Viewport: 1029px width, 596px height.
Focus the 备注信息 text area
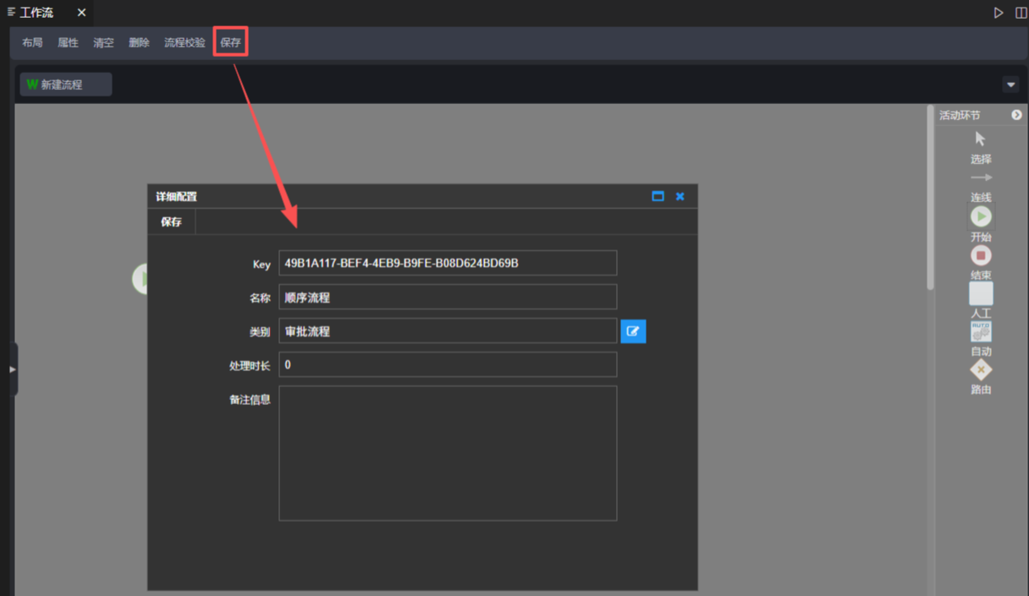pyautogui.click(x=447, y=453)
